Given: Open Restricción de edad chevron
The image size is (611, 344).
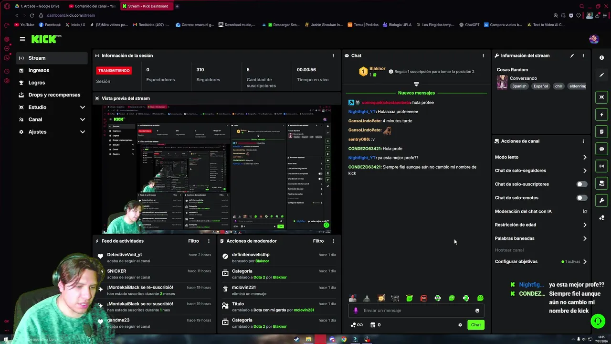Looking at the screenshot, I should pyautogui.click(x=585, y=225).
